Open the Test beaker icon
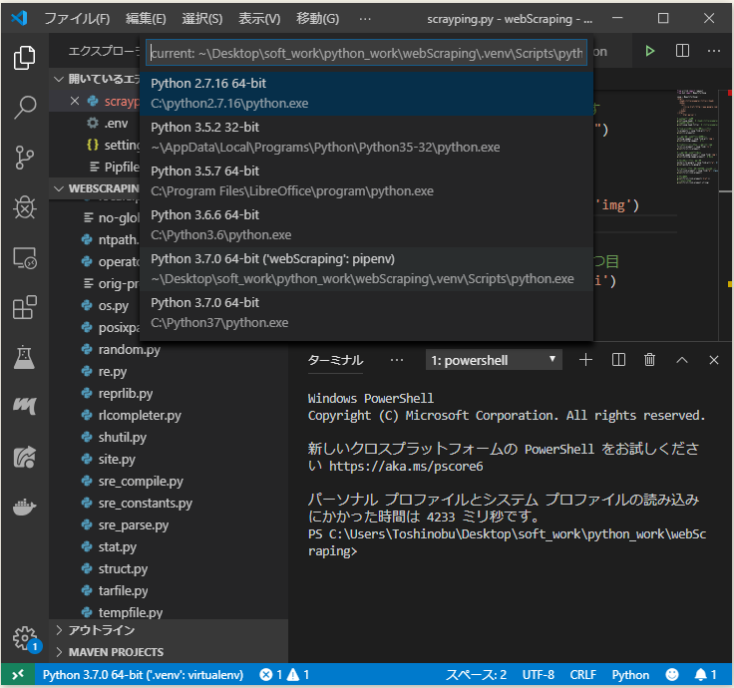 point(24,358)
